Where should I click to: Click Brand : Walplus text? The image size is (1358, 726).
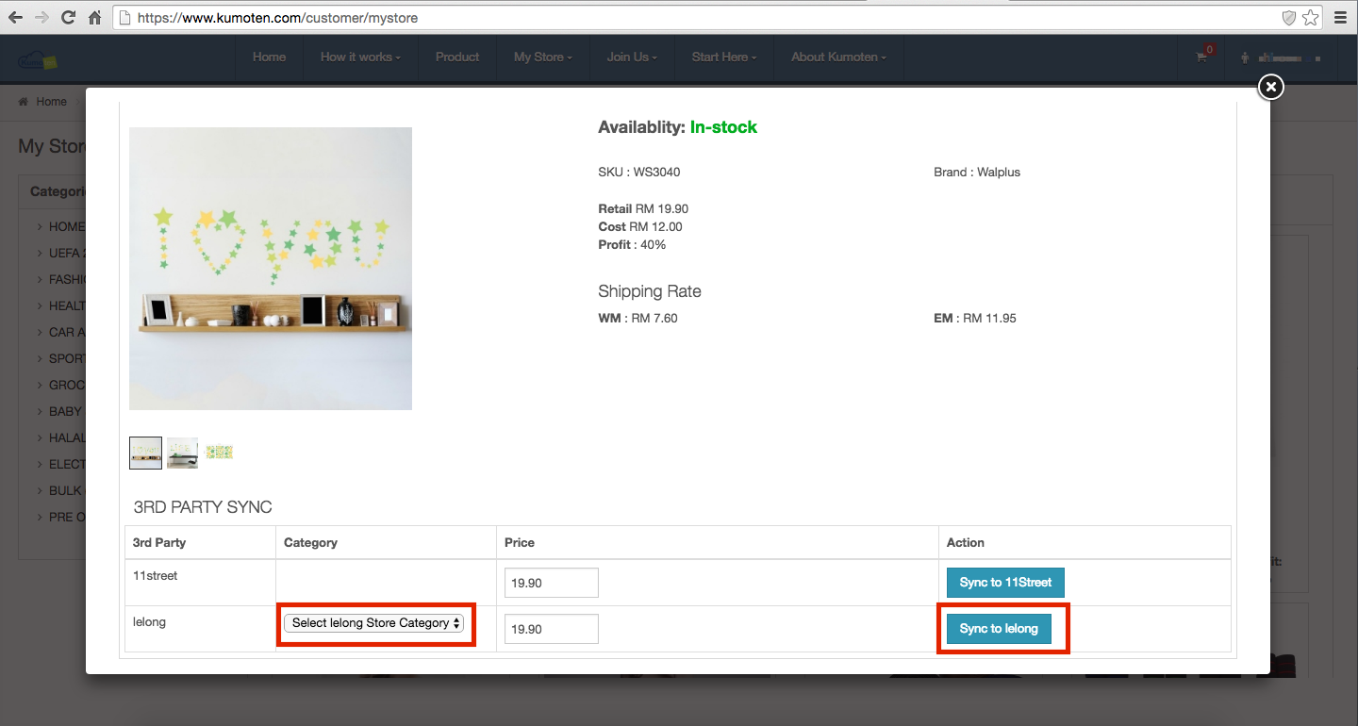click(x=977, y=173)
